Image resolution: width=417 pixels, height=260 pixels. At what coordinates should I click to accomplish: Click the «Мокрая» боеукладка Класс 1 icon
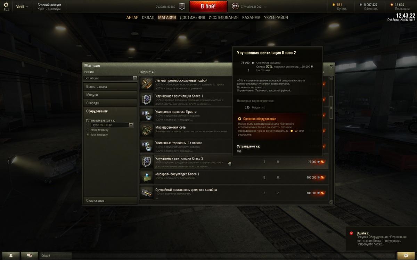click(146, 177)
